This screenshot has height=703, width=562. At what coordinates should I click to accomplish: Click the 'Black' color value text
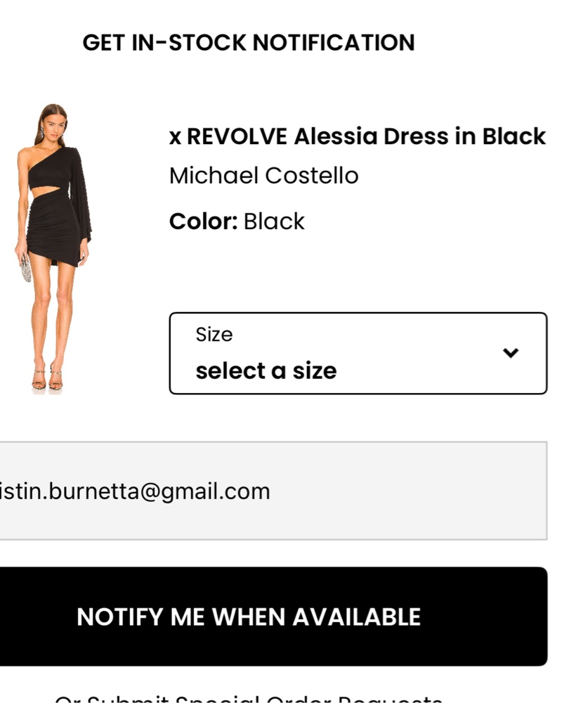(274, 221)
